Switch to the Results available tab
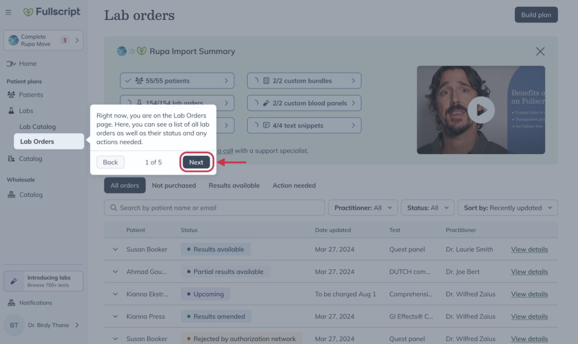 click(234, 185)
